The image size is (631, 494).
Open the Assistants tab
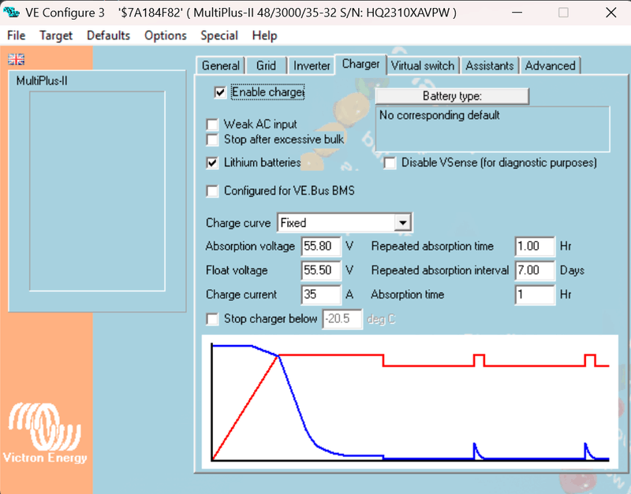489,65
